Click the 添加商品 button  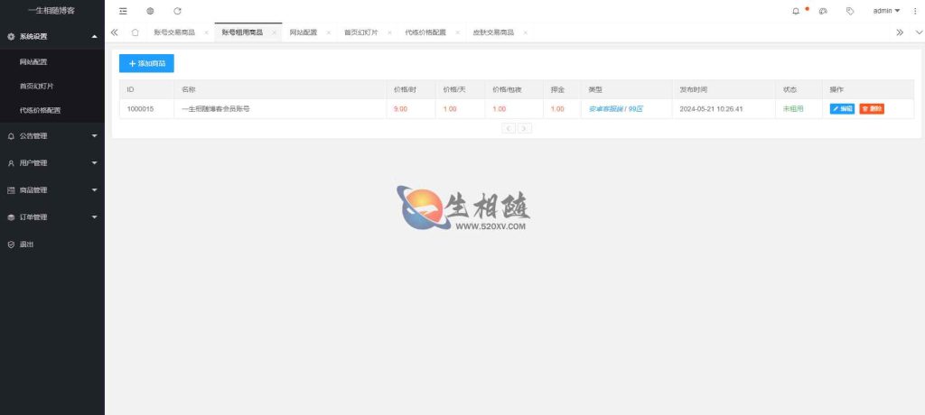point(146,63)
